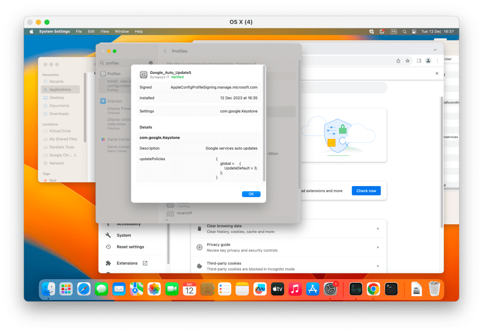Open Extensions from Chrome settings sidebar
The width and height of the screenshot is (483, 333).
click(x=127, y=263)
